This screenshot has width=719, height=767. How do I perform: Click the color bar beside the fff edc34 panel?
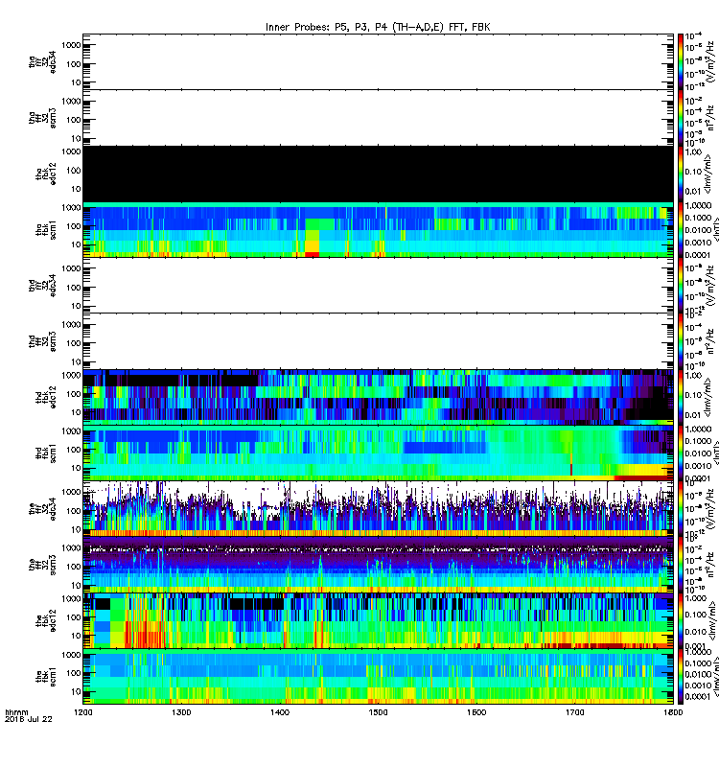(x=680, y=509)
